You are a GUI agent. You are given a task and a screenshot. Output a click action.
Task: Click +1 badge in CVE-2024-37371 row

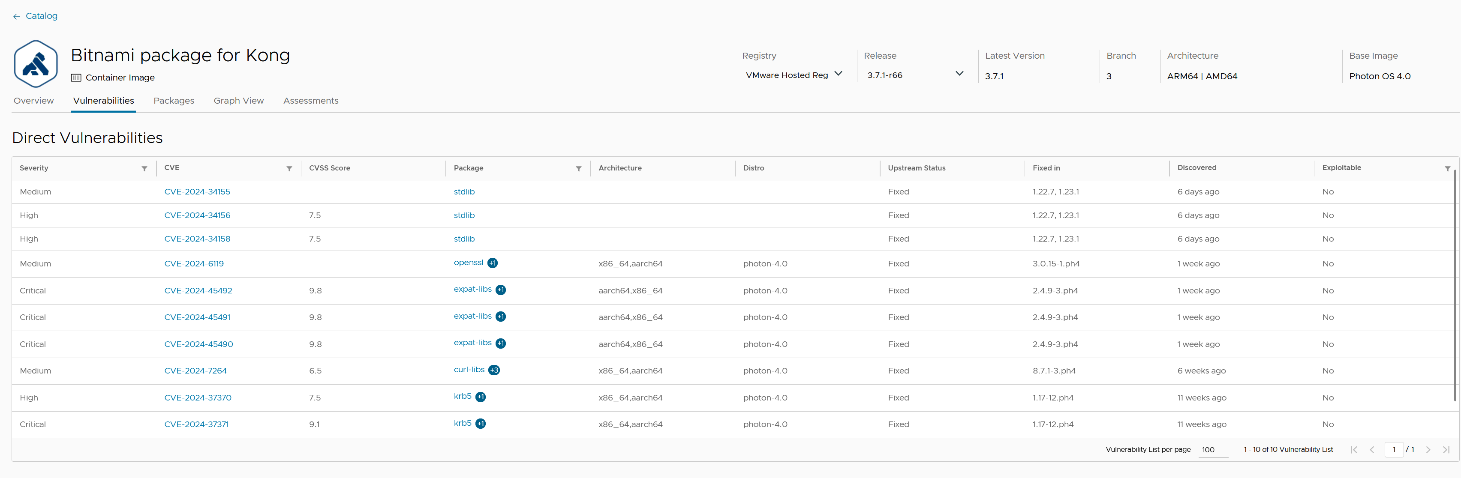481,424
